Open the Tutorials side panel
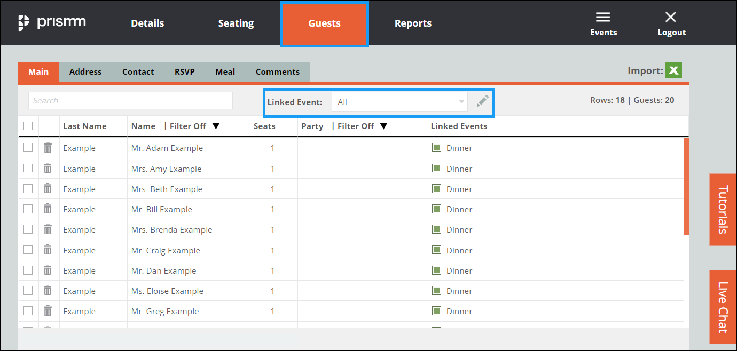Screen dimensions: 737x351 click(723, 210)
